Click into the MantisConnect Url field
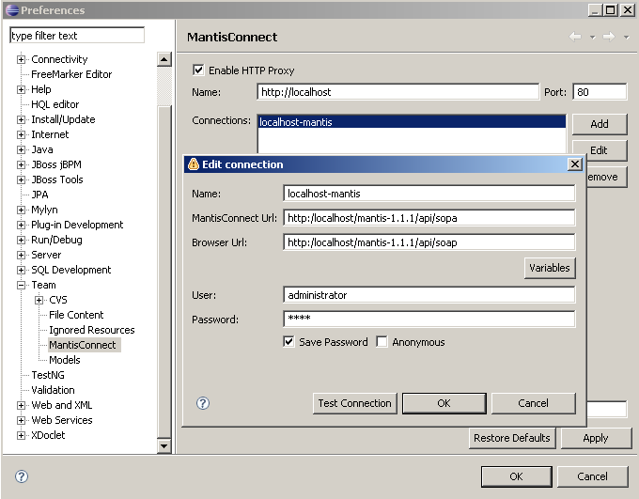The width and height of the screenshot is (639, 499). 429,218
